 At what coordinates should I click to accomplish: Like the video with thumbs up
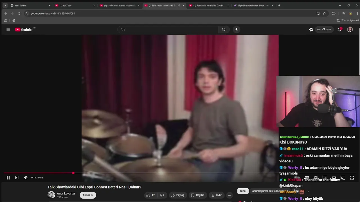tap(150, 195)
